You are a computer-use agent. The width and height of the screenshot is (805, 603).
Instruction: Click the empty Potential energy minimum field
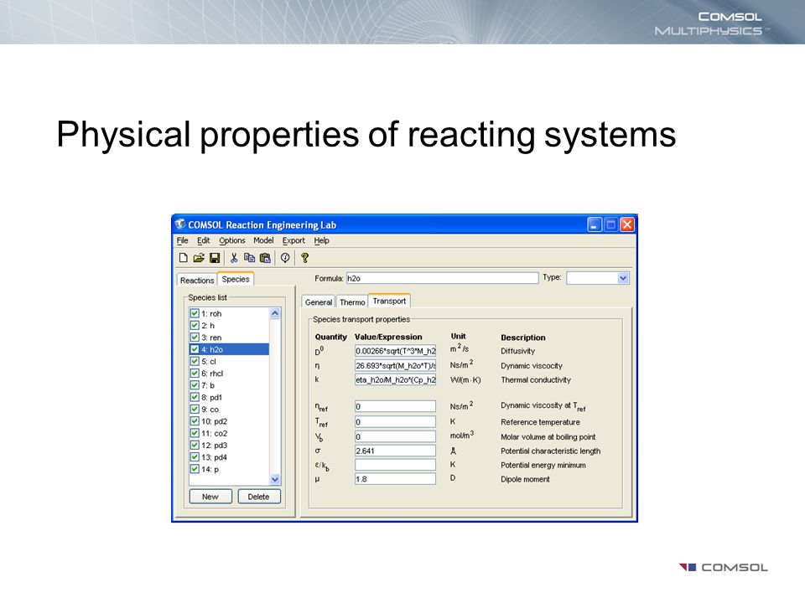tap(395, 465)
